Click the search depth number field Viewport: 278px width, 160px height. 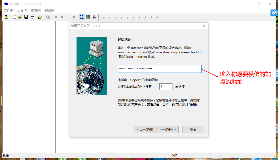(x=166, y=86)
